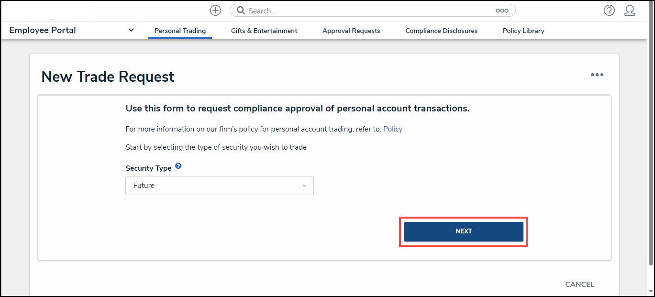655x297 pixels.
Task: Click the search magnifier icon
Action: 241,11
